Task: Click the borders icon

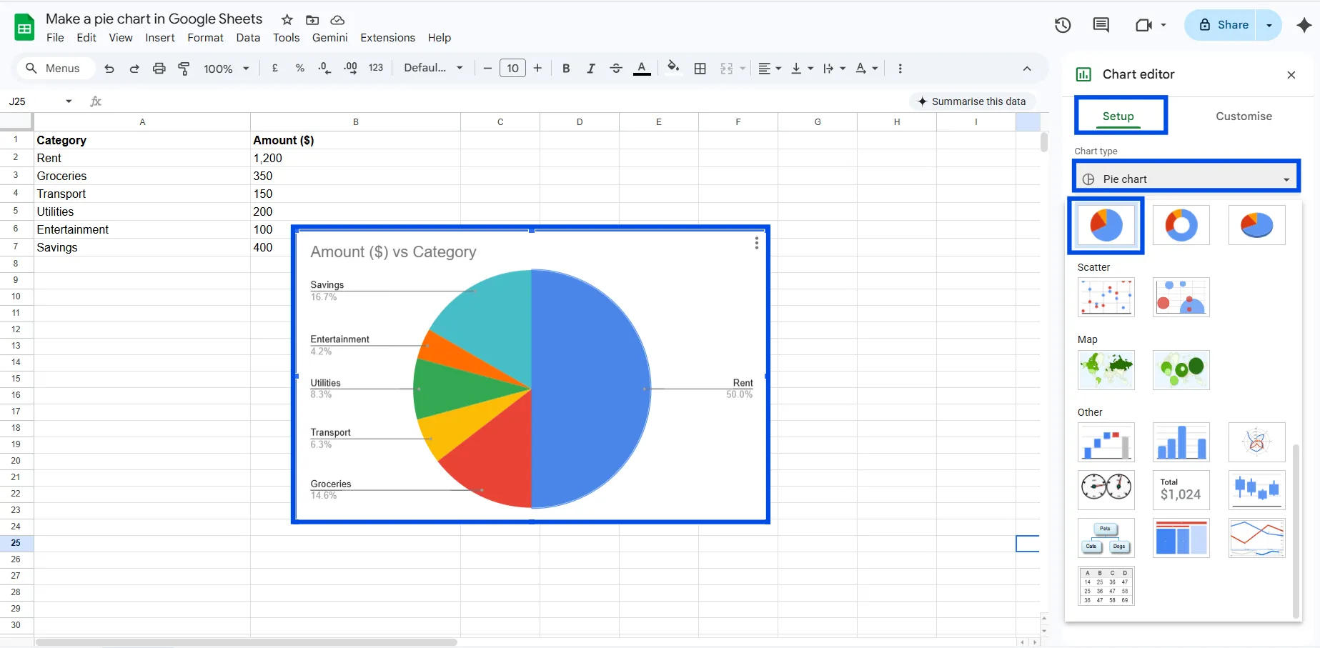Action: click(700, 69)
